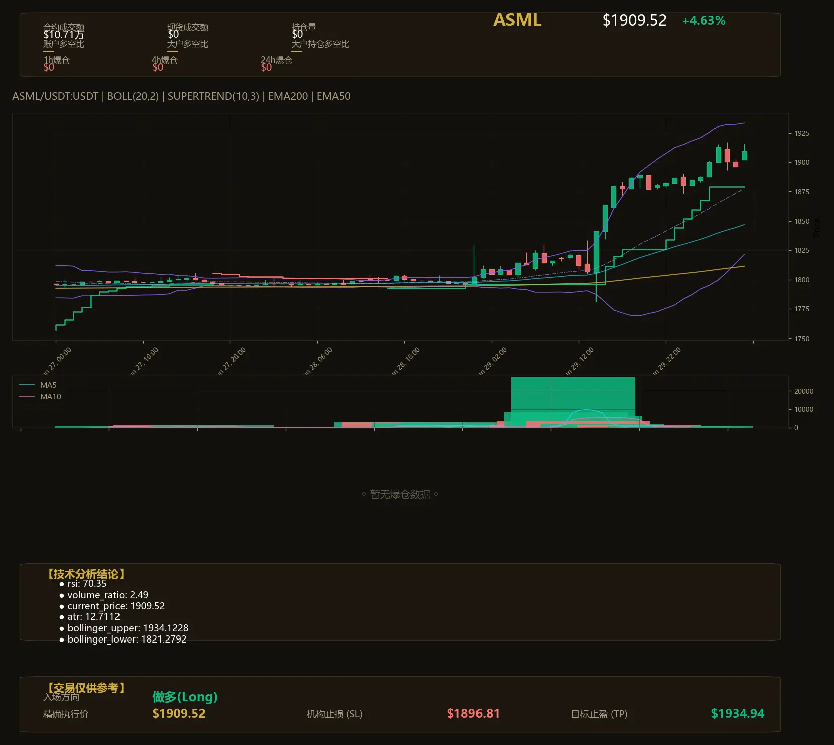Screen dimensions: 834x745
Task: Click the $1909.52 price beside ASML title
Action: pyautogui.click(x=635, y=20)
